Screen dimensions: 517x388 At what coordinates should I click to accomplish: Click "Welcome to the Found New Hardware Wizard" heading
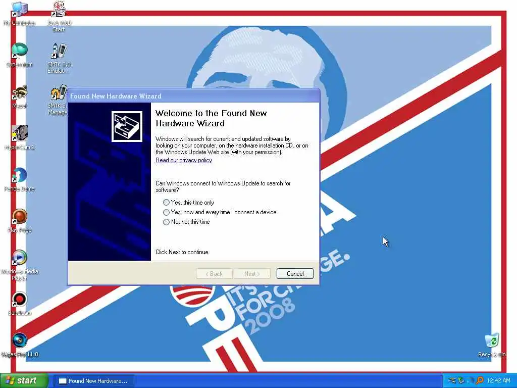pyautogui.click(x=211, y=118)
